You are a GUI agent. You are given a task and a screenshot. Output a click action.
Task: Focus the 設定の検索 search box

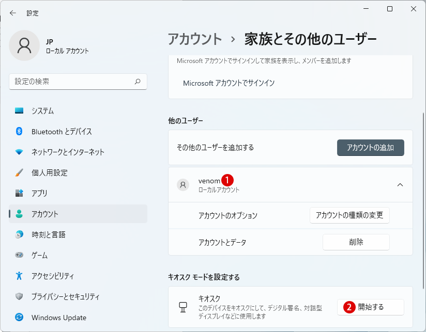[78, 82]
